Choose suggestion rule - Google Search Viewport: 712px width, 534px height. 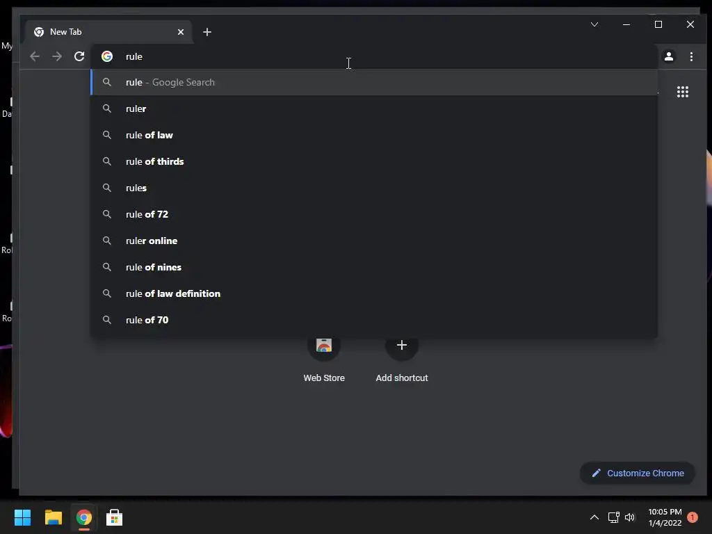point(374,82)
